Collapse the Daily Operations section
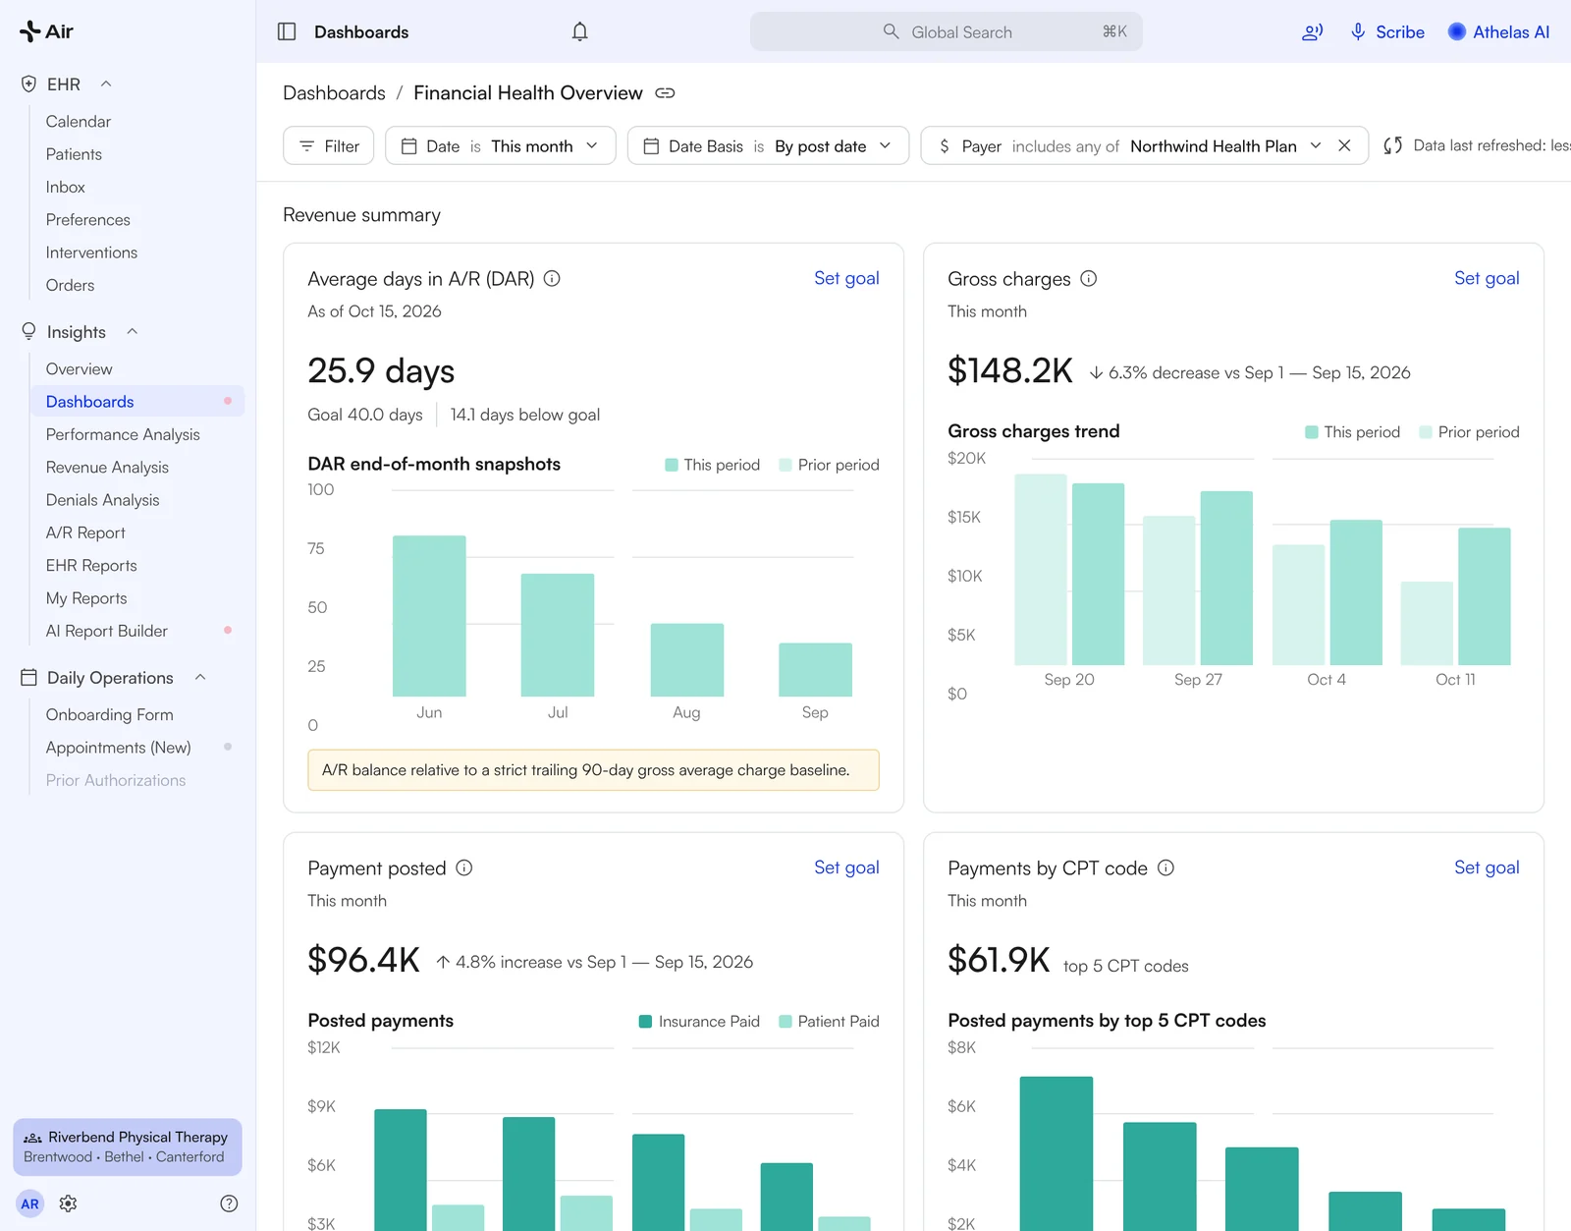 200,678
